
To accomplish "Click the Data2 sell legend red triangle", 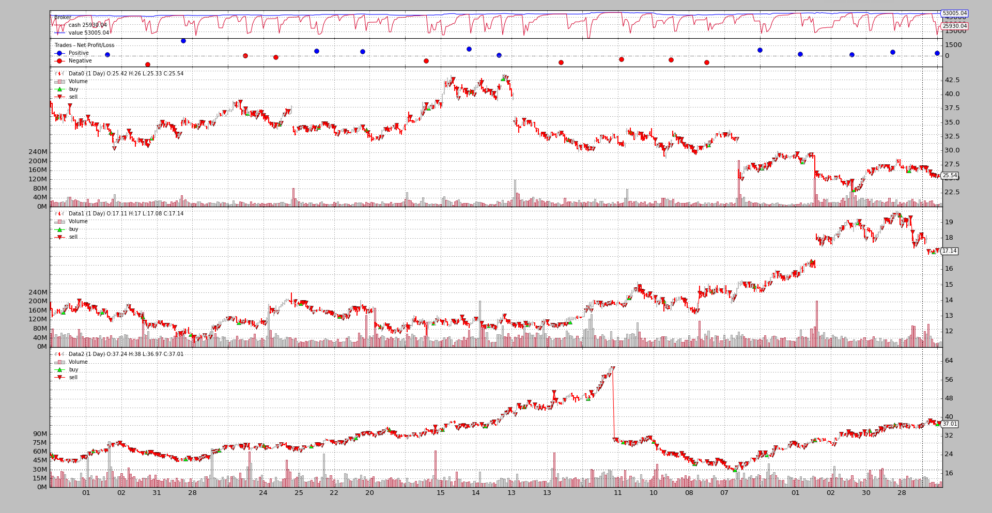I will coord(59,378).
